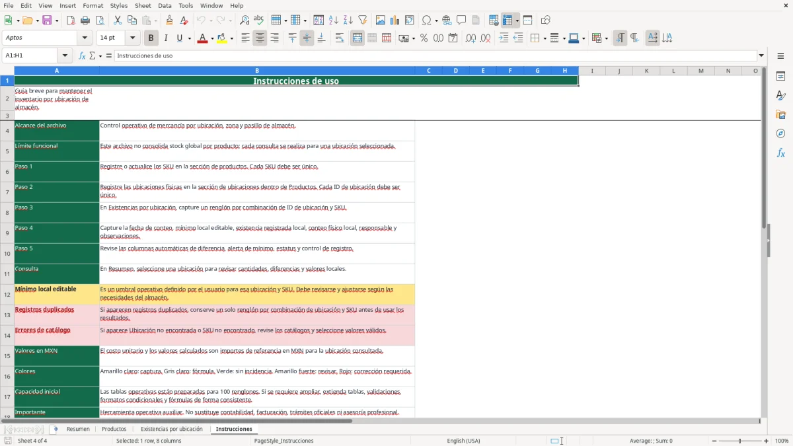
Task: Insert a chart
Action: tap(395, 20)
